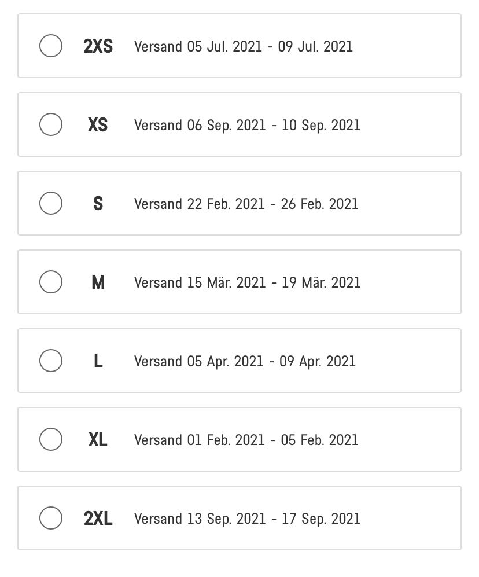The image size is (479, 577).
Task: Select the XS size radio button
Action: coord(51,125)
